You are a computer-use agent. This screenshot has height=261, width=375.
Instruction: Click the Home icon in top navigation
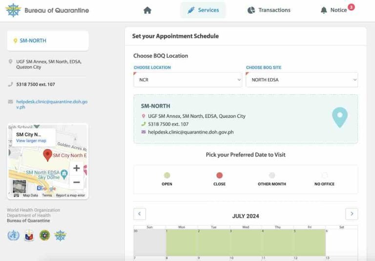pos(147,10)
